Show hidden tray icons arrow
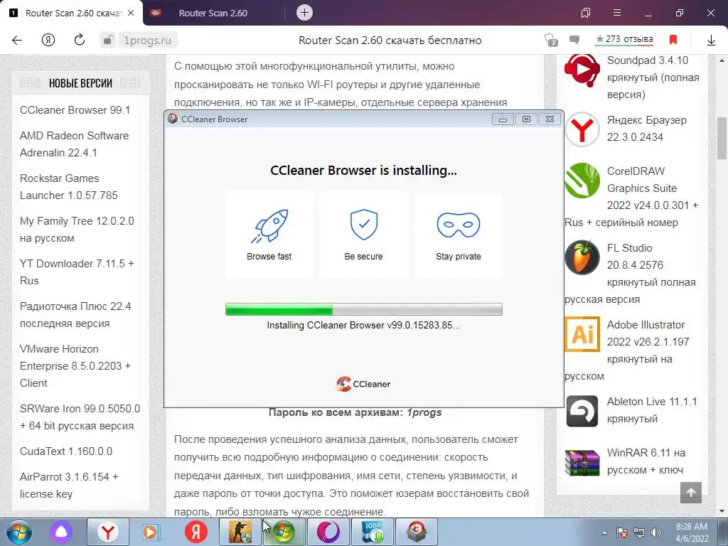The width and height of the screenshot is (728, 546). coord(604,532)
